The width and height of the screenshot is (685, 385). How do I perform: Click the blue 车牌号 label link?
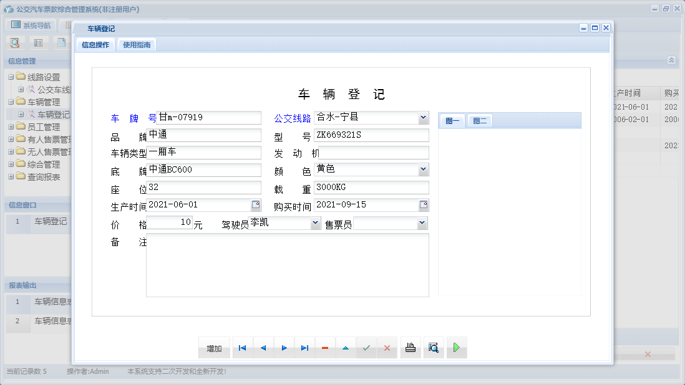pyautogui.click(x=134, y=118)
